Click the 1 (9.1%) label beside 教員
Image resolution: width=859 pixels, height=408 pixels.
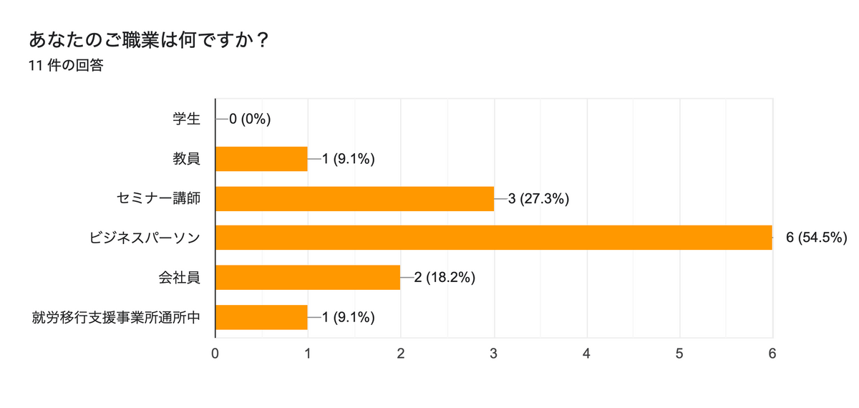(349, 159)
